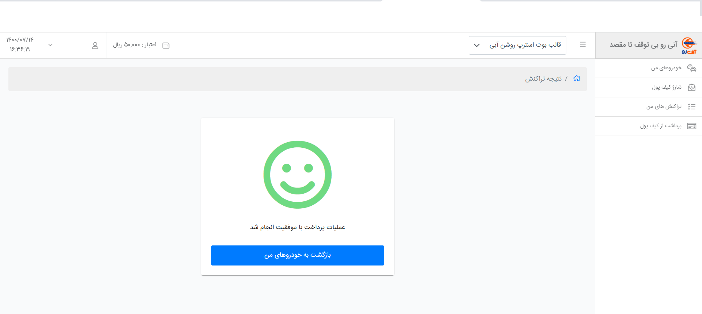This screenshot has height=314, width=702.
Task: Click the wallet charge icon beside شارژ کیف پول
Action: 692,88
